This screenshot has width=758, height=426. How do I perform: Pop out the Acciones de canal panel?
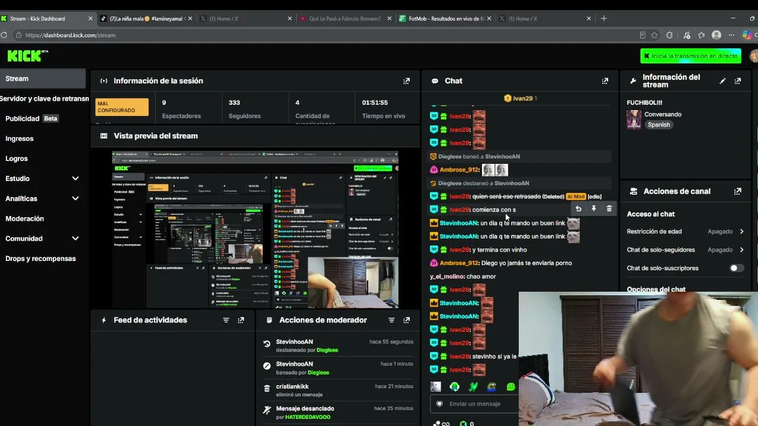click(x=737, y=192)
